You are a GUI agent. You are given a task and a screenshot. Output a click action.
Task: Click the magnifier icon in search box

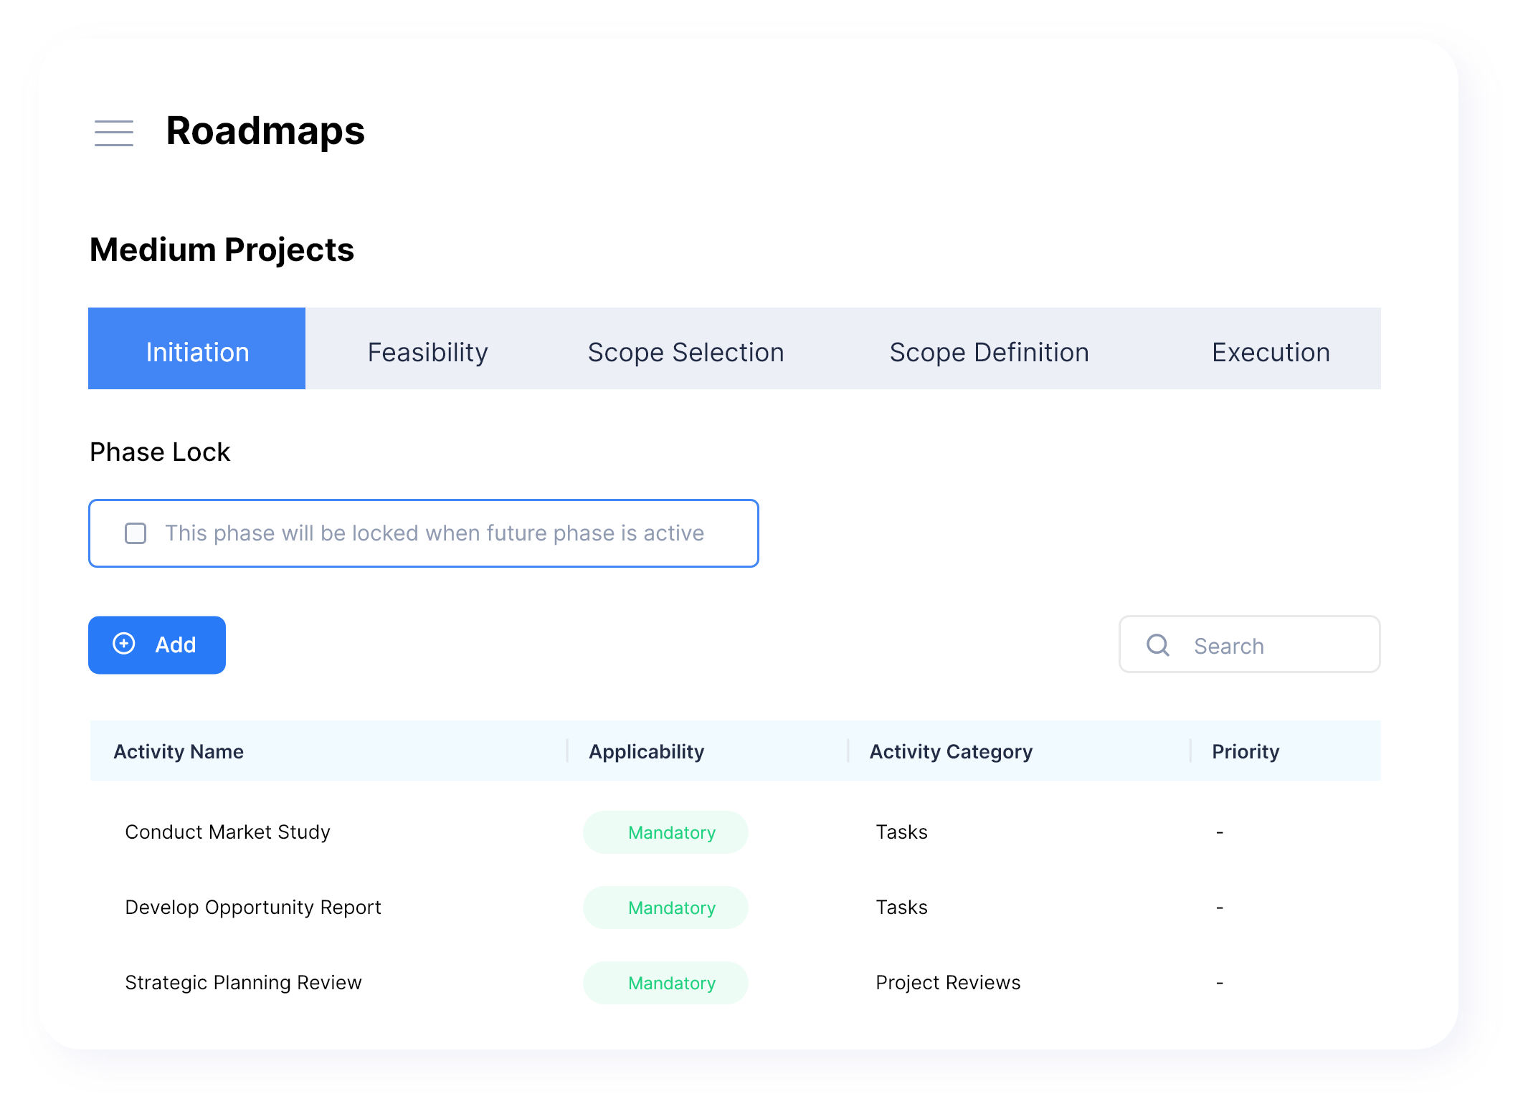click(1157, 645)
